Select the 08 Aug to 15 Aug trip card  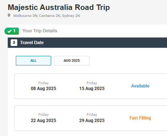tap(91, 86)
